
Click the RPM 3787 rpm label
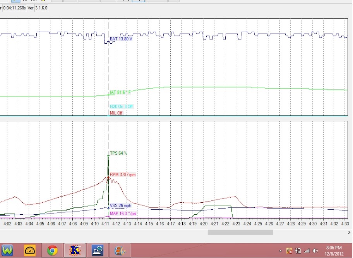(x=123, y=174)
